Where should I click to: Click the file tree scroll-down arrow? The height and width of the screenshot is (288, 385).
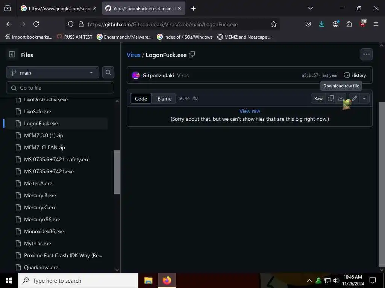point(117,270)
